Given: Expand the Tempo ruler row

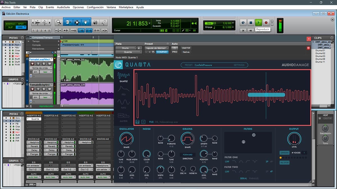Looking at the screenshot, I should point(28,41).
